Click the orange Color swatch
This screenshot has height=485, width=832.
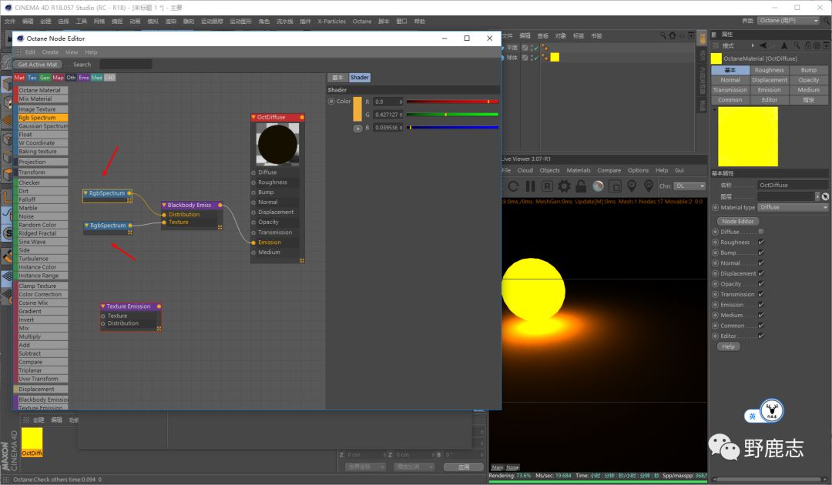[357, 109]
